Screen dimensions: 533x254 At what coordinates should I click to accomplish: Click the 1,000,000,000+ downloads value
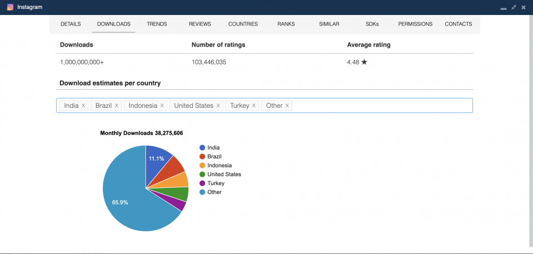click(82, 62)
